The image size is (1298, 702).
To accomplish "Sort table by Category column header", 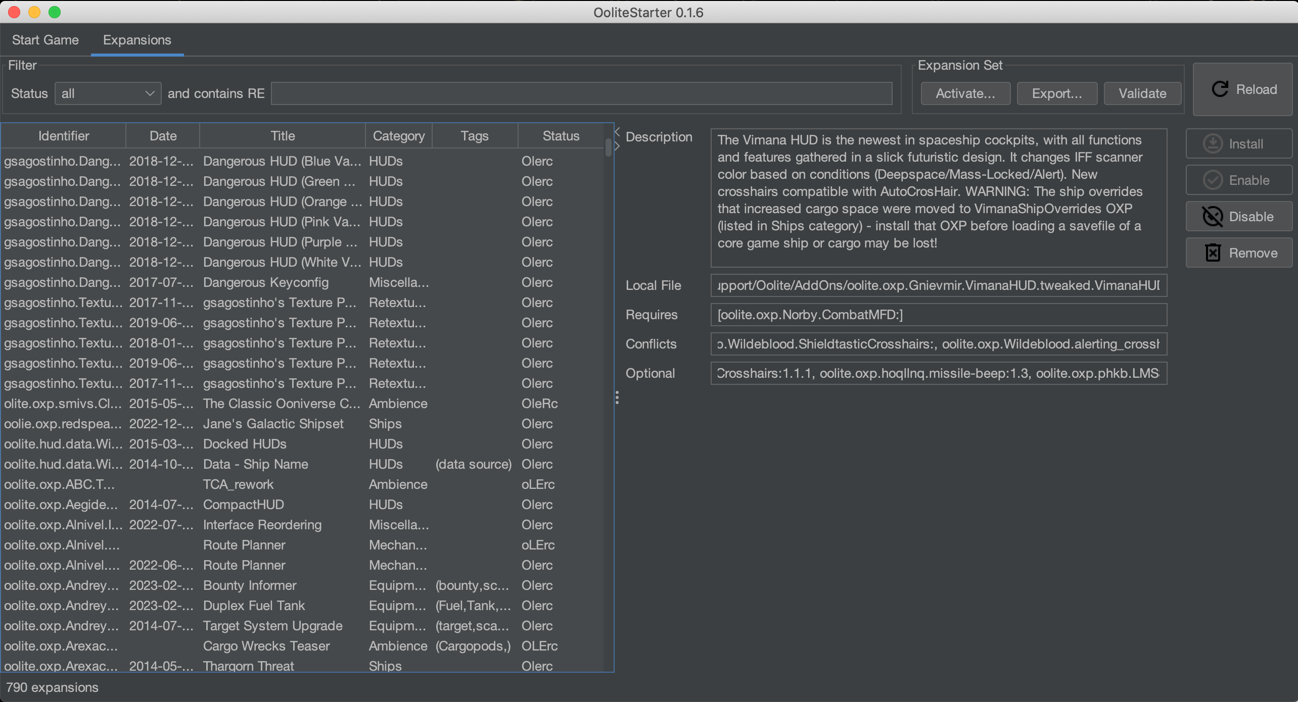I will pos(398,136).
